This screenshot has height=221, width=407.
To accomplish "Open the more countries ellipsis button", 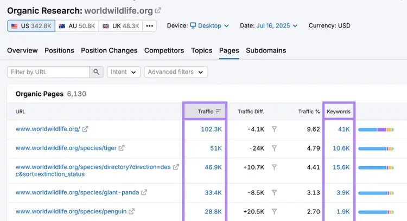I will click(x=150, y=26).
